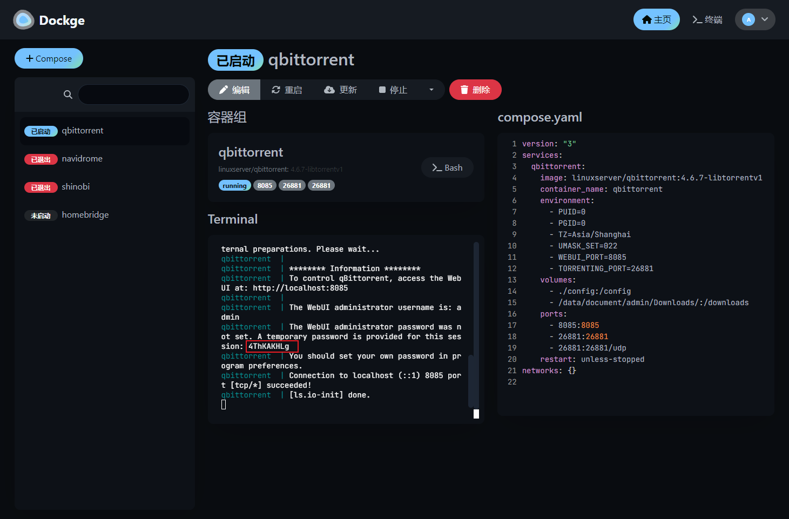Screen dimensions: 789x519
Task: Click the 已启动 status badge in header
Action: click(x=235, y=60)
